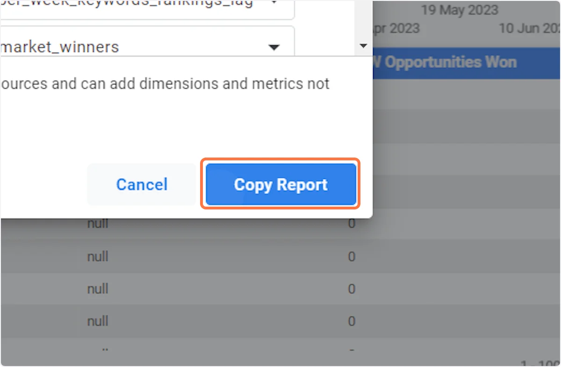
Task: Click the keywords rankings dropdown caret icon
Action: point(273,3)
